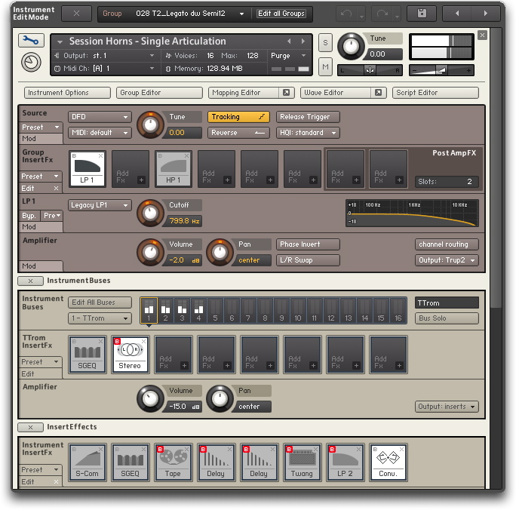Open the Mapping Editor
This screenshot has width=516, height=510.
pyautogui.click(x=243, y=93)
